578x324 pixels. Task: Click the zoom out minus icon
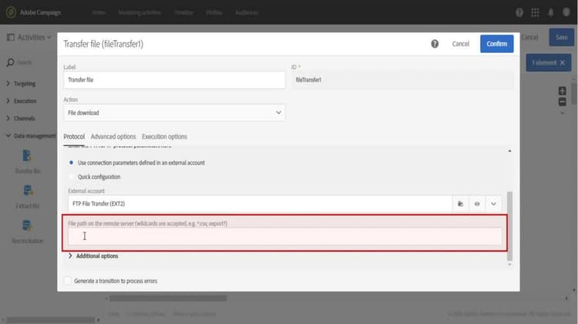click(x=562, y=102)
